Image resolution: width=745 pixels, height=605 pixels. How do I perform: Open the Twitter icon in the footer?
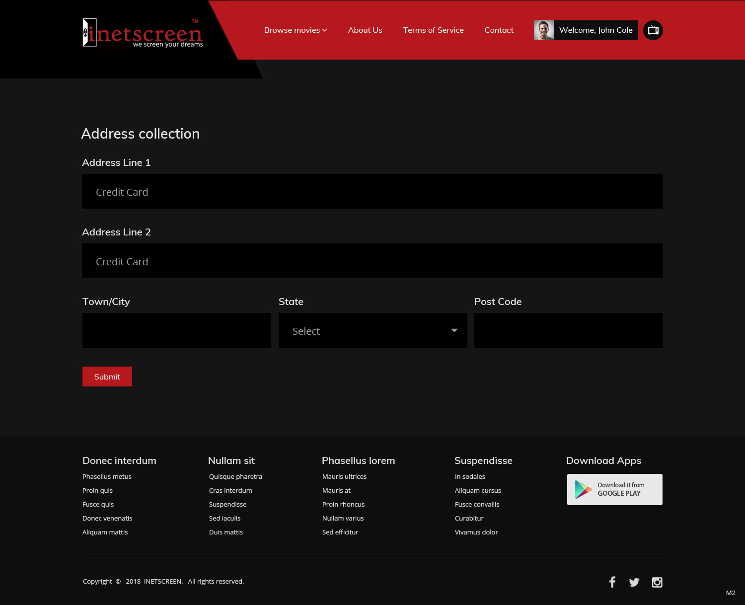(x=634, y=582)
